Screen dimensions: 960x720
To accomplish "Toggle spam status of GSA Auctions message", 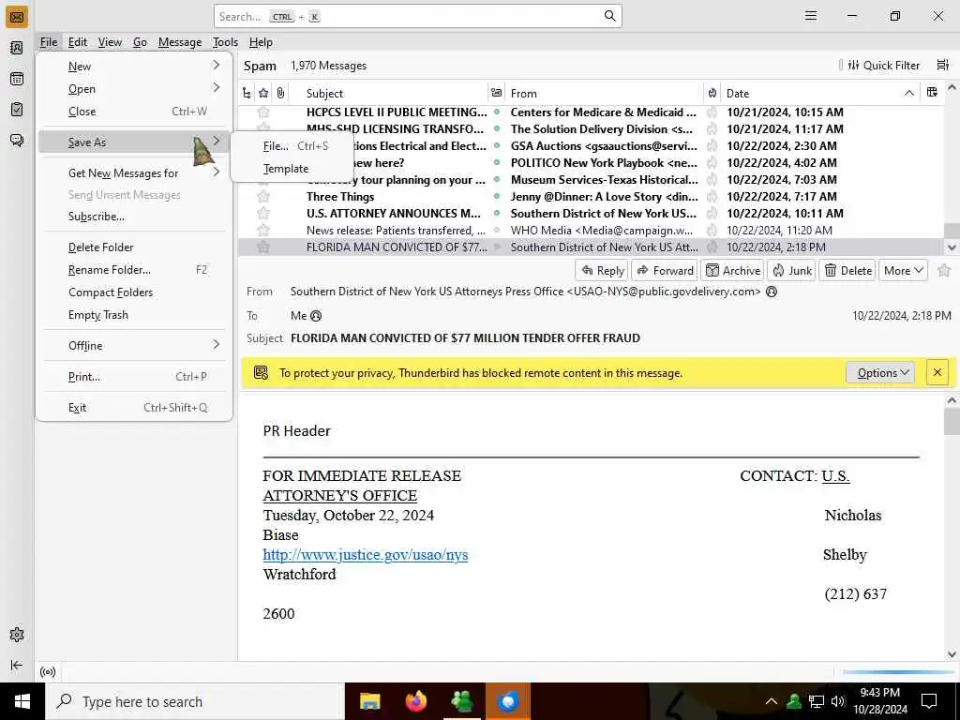I will click(712, 145).
